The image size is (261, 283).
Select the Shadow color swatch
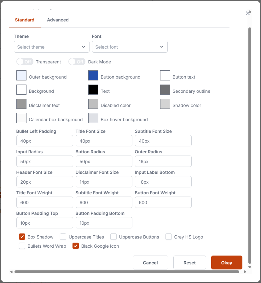click(165, 104)
